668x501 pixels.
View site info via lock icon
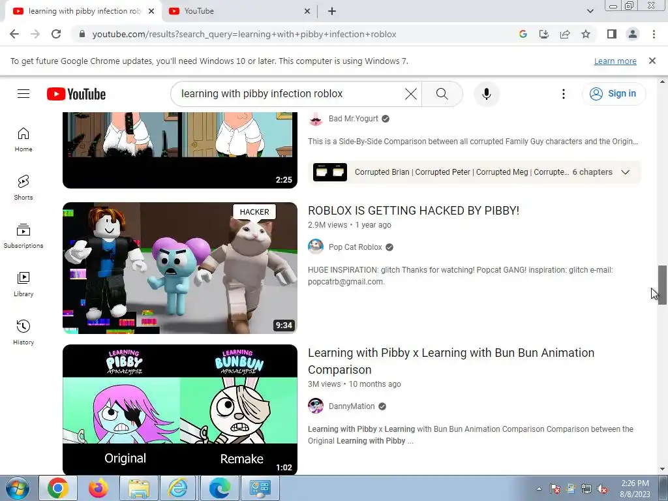82,34
